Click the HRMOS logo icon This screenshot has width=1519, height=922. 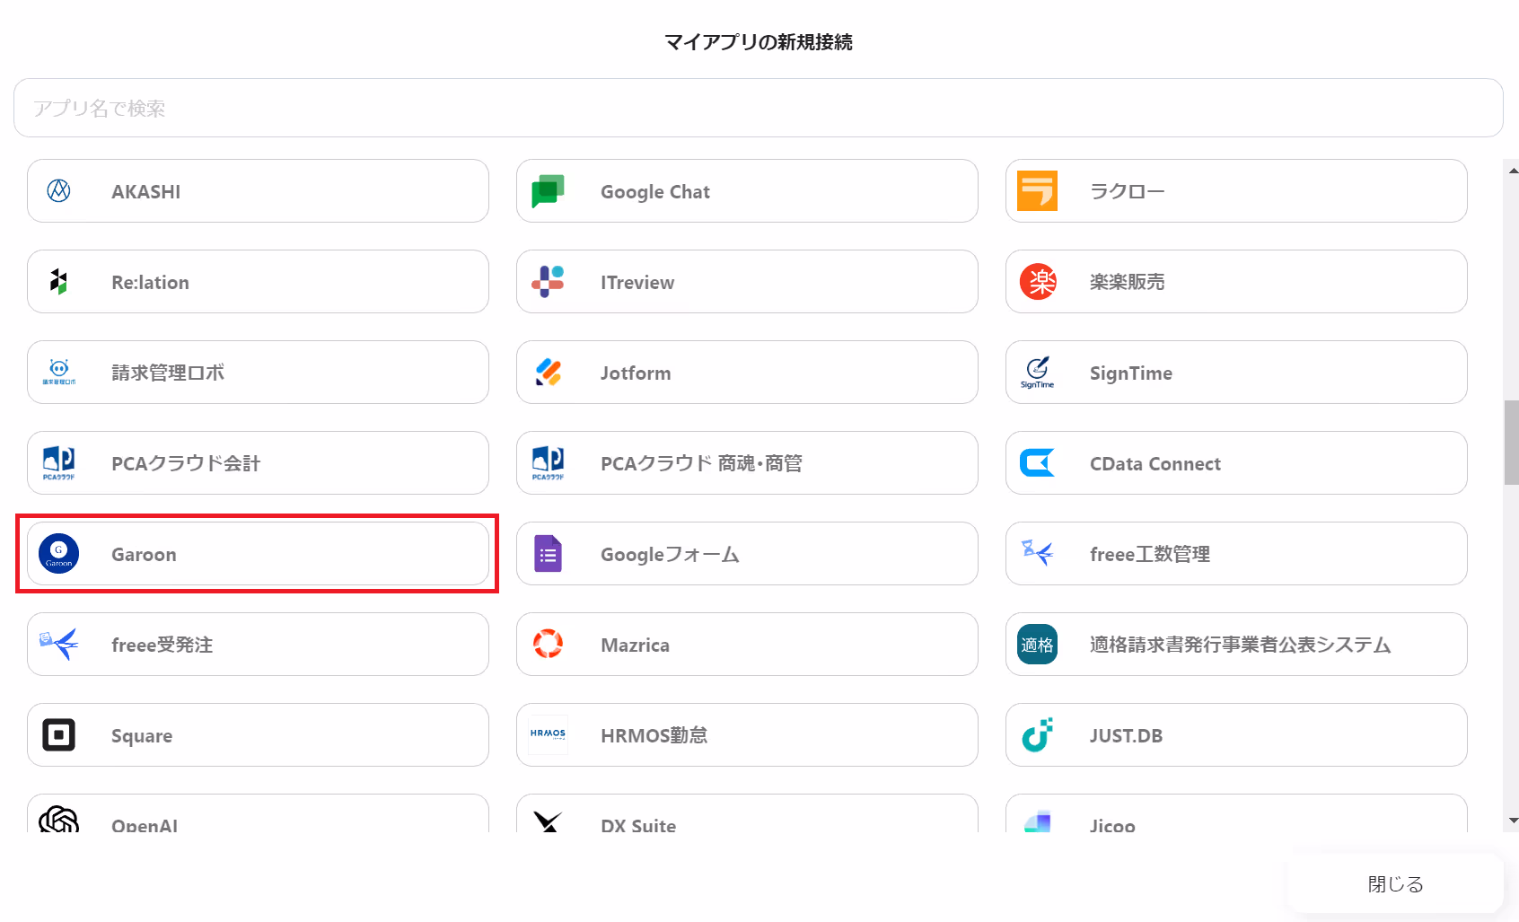pos(548,734)
